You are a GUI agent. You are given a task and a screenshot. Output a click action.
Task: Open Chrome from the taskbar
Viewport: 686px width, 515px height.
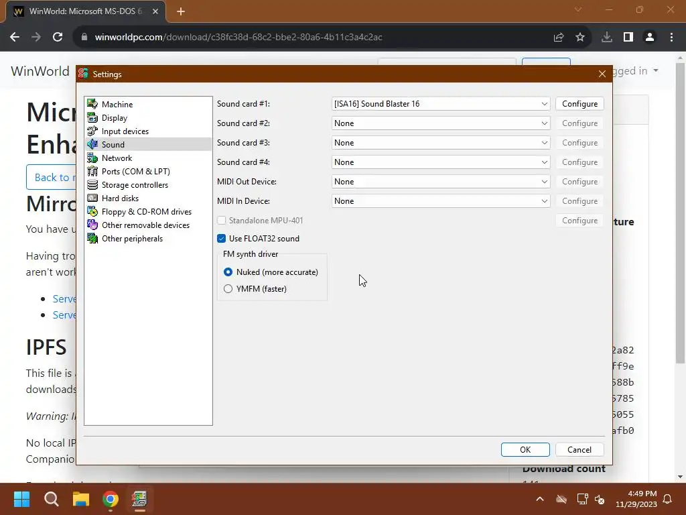[x=111, y=499]
